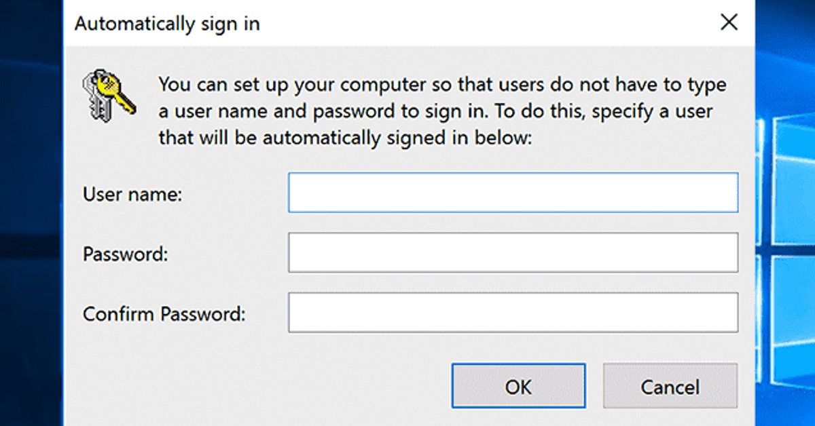
Task: Select the highlighted OK default button
Action: click(518, 386)
